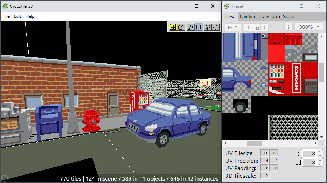The width and height of the screenshot is (327, 183).
Task: Click the reload tileset icon
Action: [x=288, y=27]
